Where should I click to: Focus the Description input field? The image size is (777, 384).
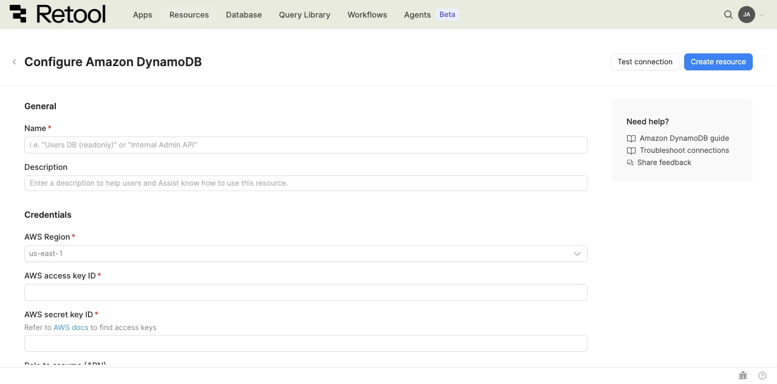tap(306, 183)
